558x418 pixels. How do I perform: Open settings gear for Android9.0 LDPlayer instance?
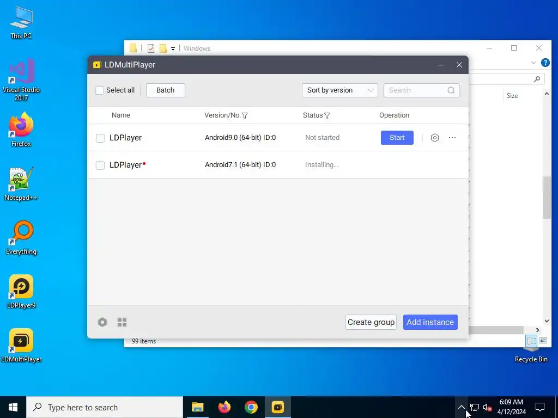[434, 138]
